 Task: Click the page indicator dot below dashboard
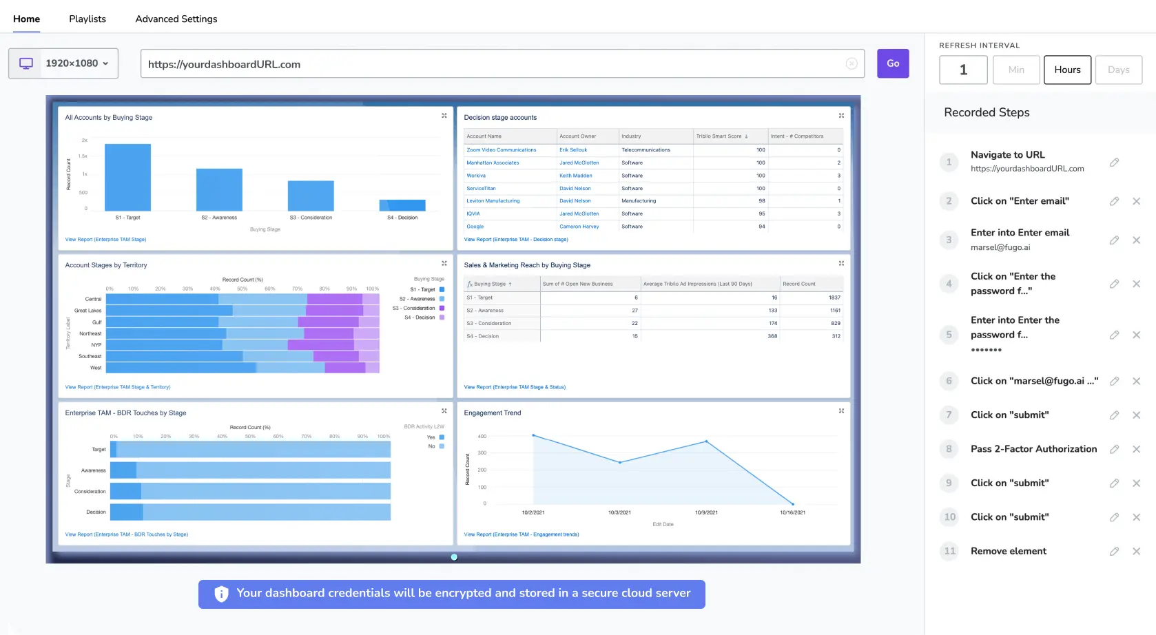[454, 557]
